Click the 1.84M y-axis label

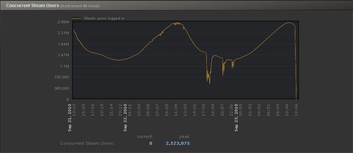[63, 44]
